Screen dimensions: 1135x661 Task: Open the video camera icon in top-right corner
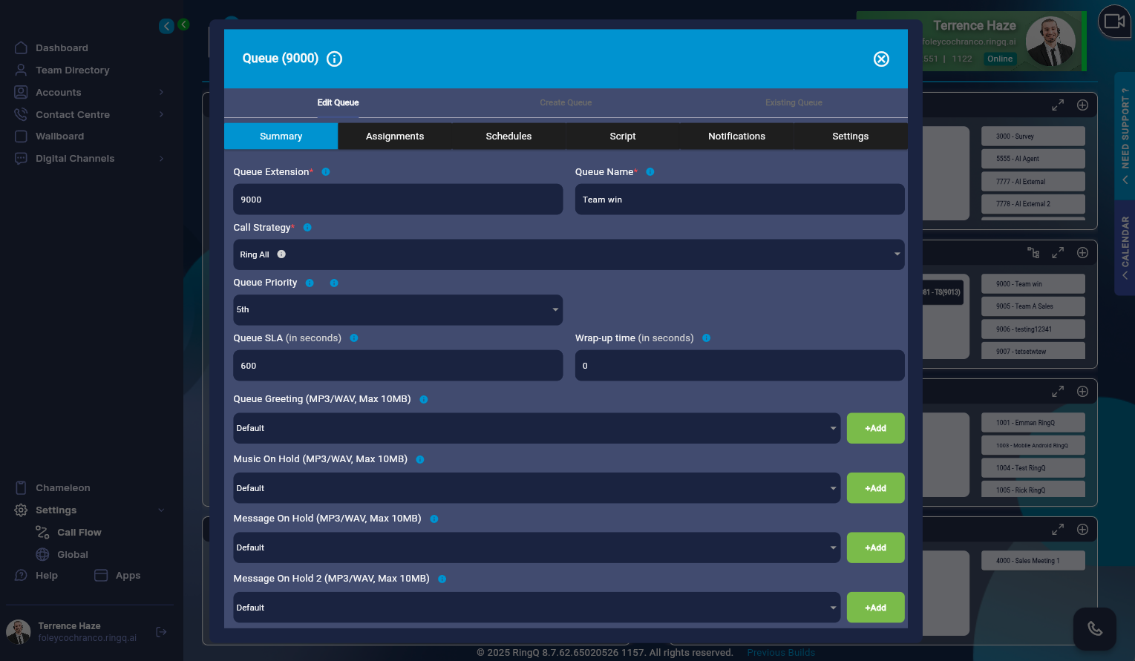click(x=1114, y=21)
